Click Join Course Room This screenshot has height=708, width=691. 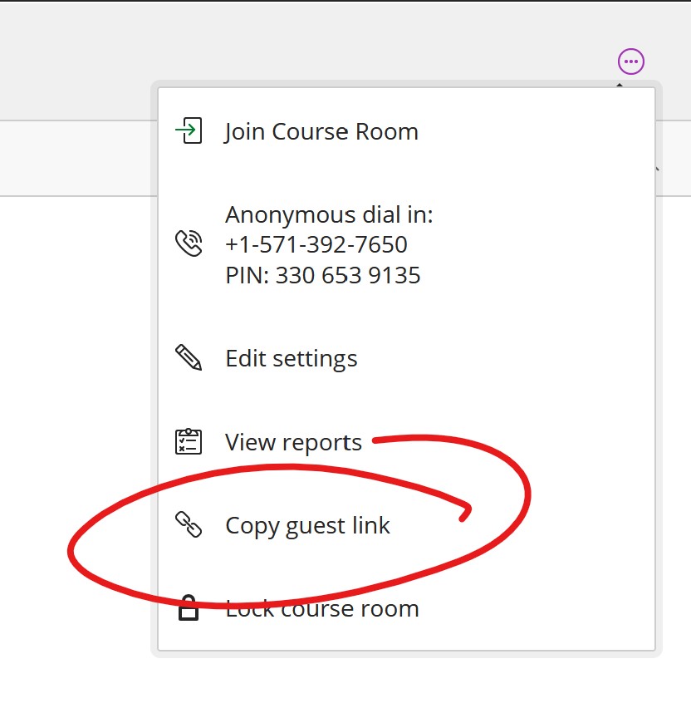321,130
